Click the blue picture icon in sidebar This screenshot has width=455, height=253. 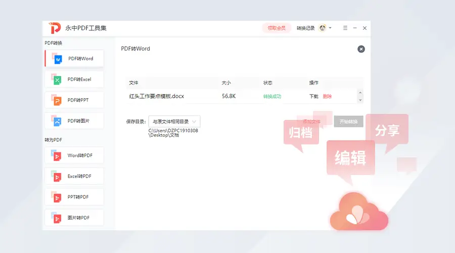(x=57, y=121)
